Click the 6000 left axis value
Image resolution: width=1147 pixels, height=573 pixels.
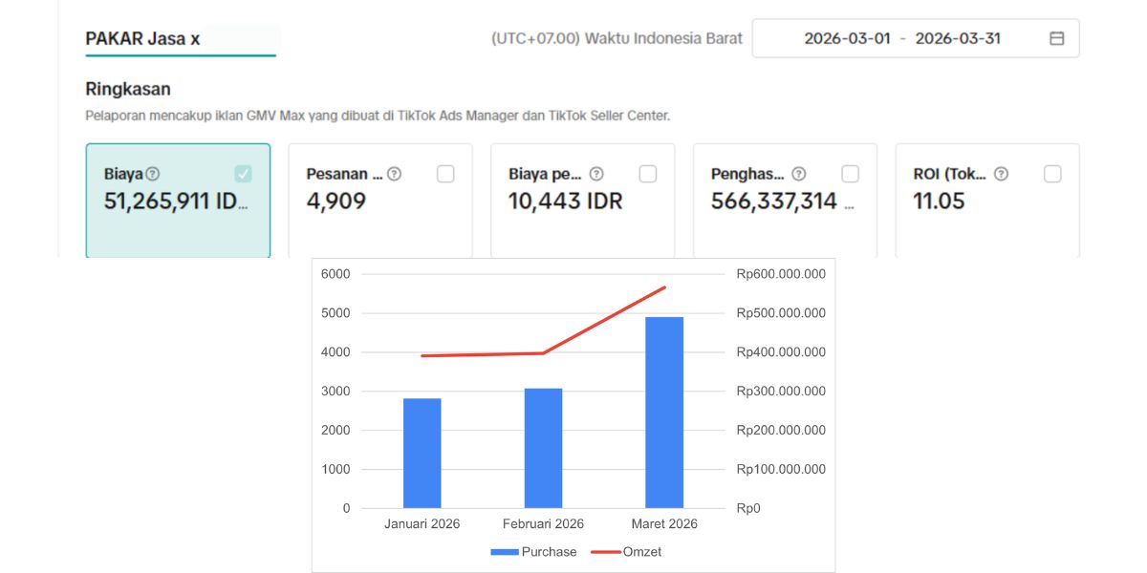point(334,274)
